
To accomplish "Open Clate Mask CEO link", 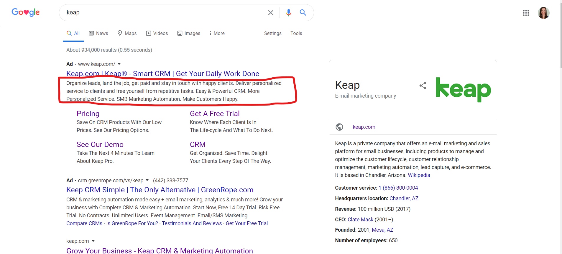I will coord(360,220).
